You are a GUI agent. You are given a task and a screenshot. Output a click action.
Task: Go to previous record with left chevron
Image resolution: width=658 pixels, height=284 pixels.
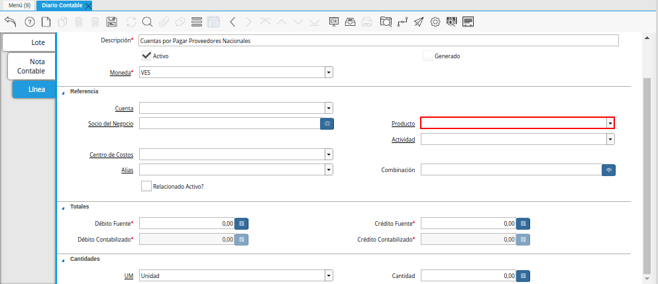tap(233, 22)
